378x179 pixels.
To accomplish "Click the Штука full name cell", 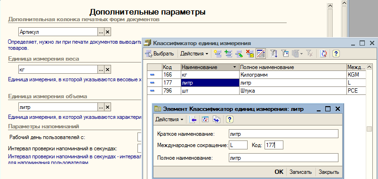I will click(293, 91).
